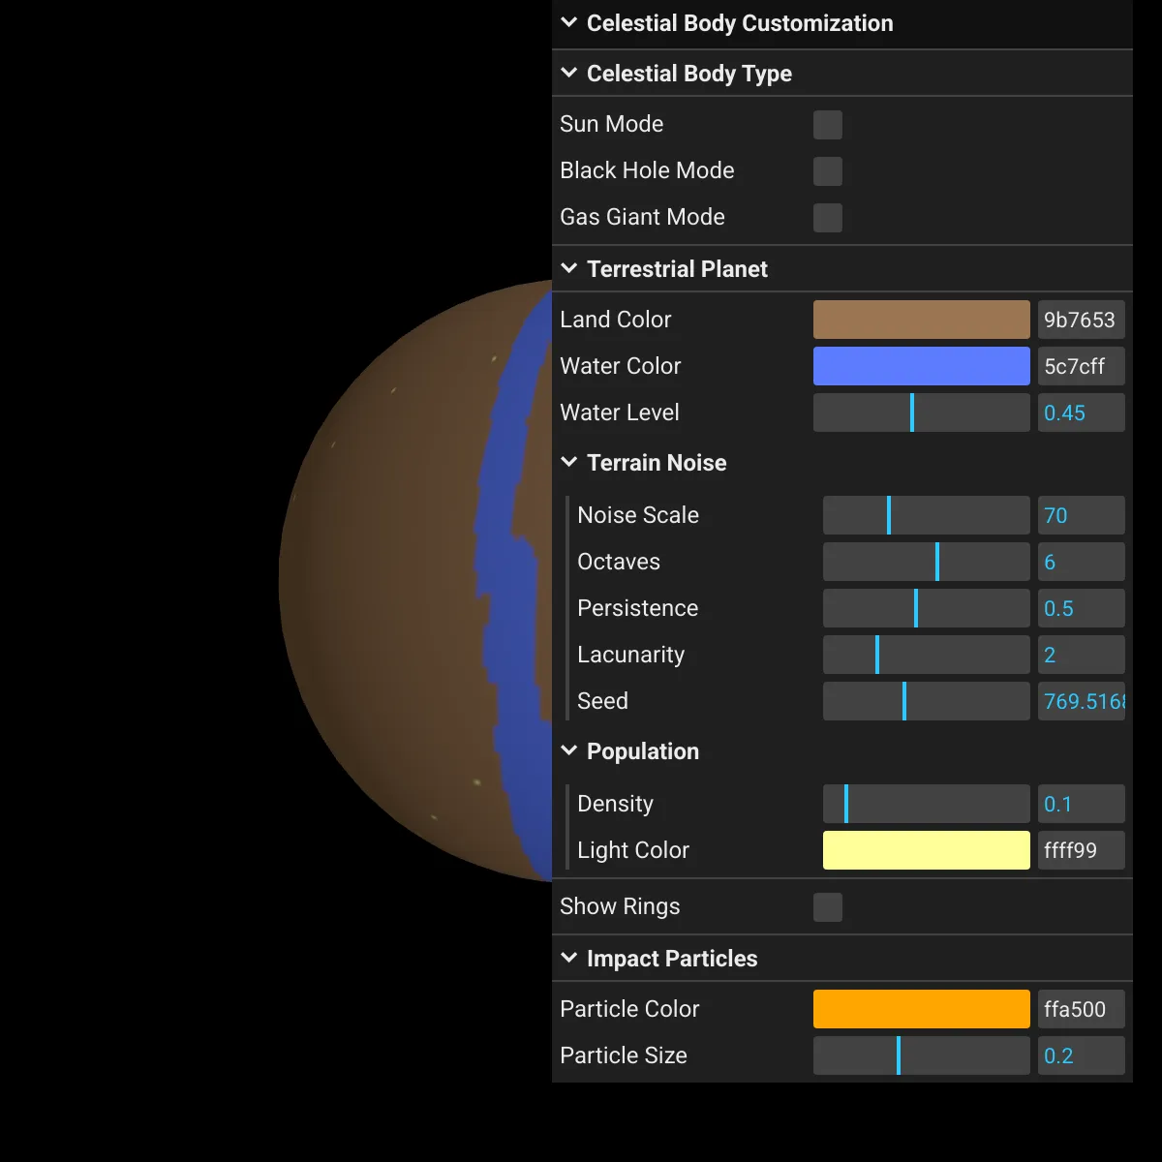Focus the Land Color hex field 9b7653

point(1082,320)
